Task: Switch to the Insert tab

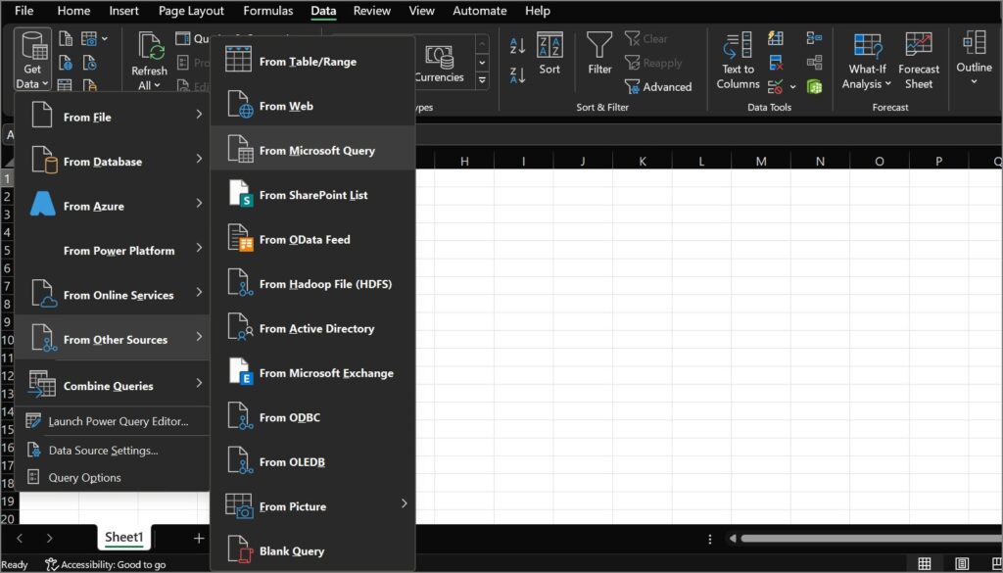Action: [124, 11]
